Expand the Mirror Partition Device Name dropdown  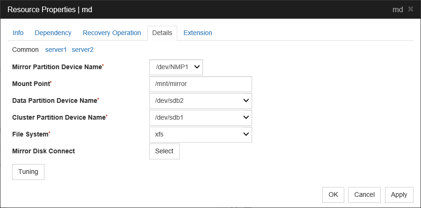(176, 67)
